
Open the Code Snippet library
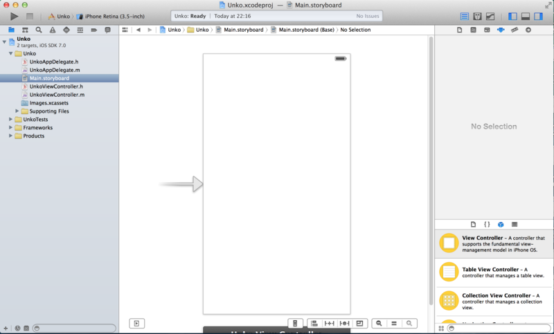[x=487, y=224]
